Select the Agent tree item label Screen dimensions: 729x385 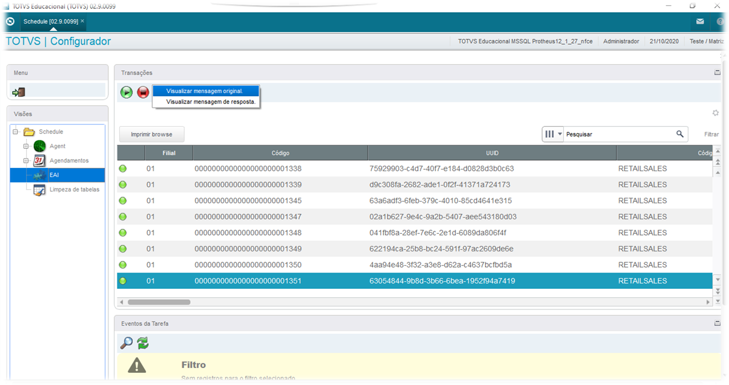coord(58,146)
